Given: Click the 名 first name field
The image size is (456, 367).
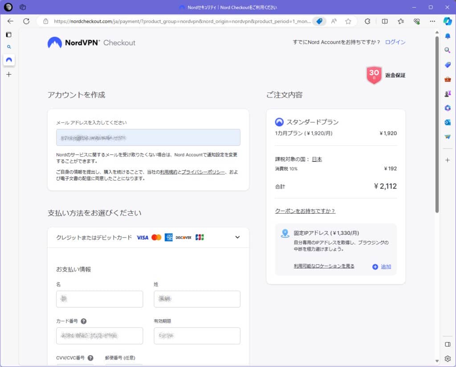Looking at the screenshot, I should (99, 299).
